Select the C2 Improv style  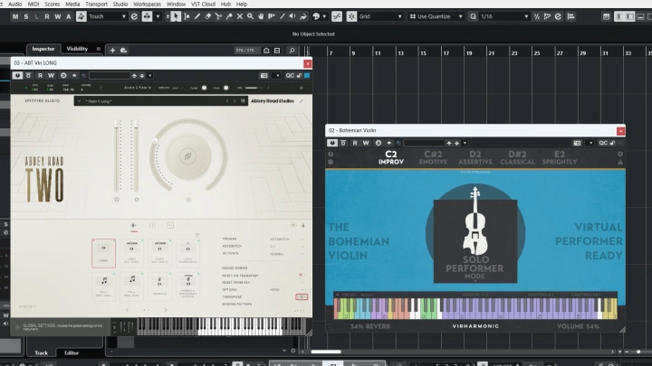click(x=391, y=157)
